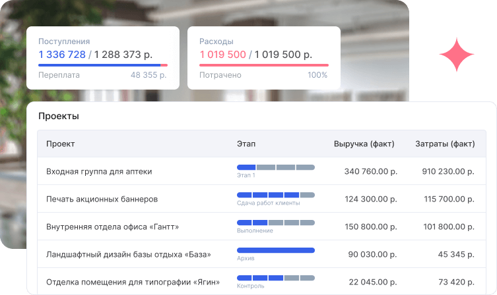Click the Этап 1 stage progress bar

[x=275, y=167]
